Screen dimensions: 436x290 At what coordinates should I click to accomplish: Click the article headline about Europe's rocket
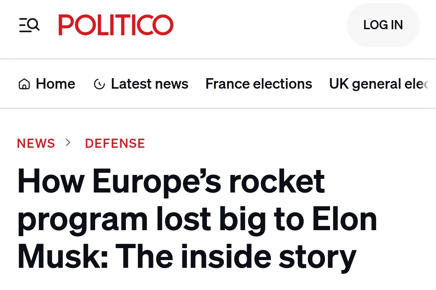click(171, 182)
